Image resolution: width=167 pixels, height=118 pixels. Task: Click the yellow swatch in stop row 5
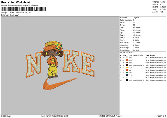pos(127,68)
